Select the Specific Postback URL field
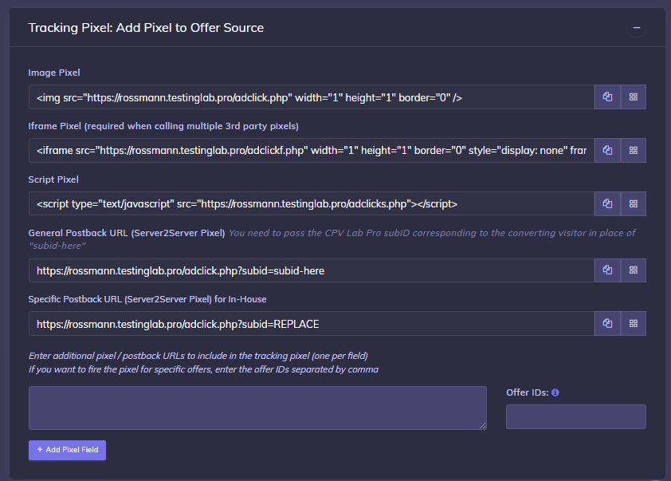Image resolution: width=671 pixels, height=481 pixels. (x=312, y=323)
